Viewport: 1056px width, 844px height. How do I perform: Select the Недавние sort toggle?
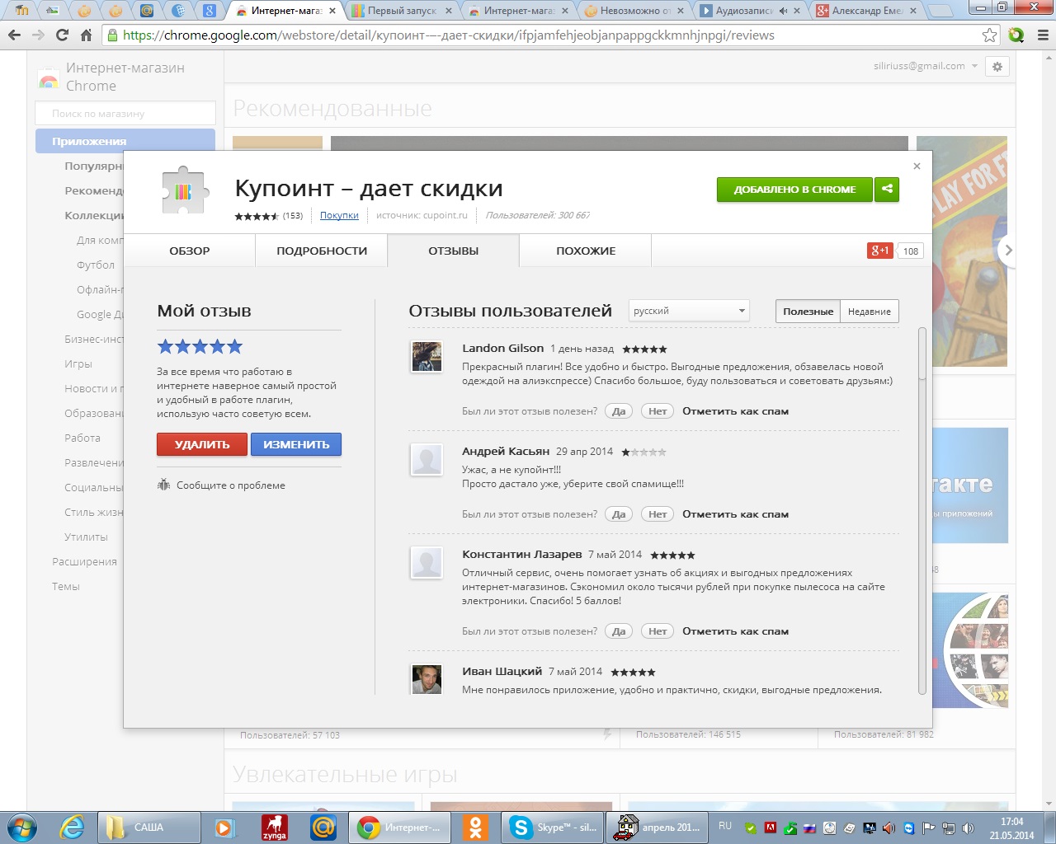click(869, 312)
